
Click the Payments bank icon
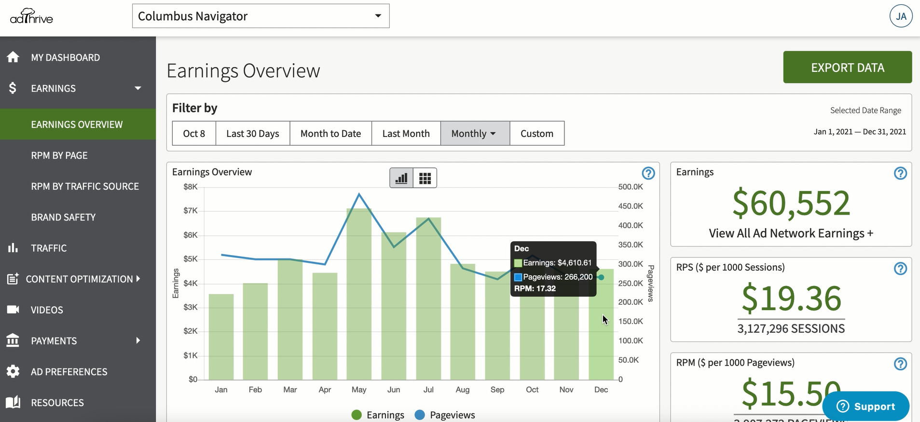coord(13,340)
